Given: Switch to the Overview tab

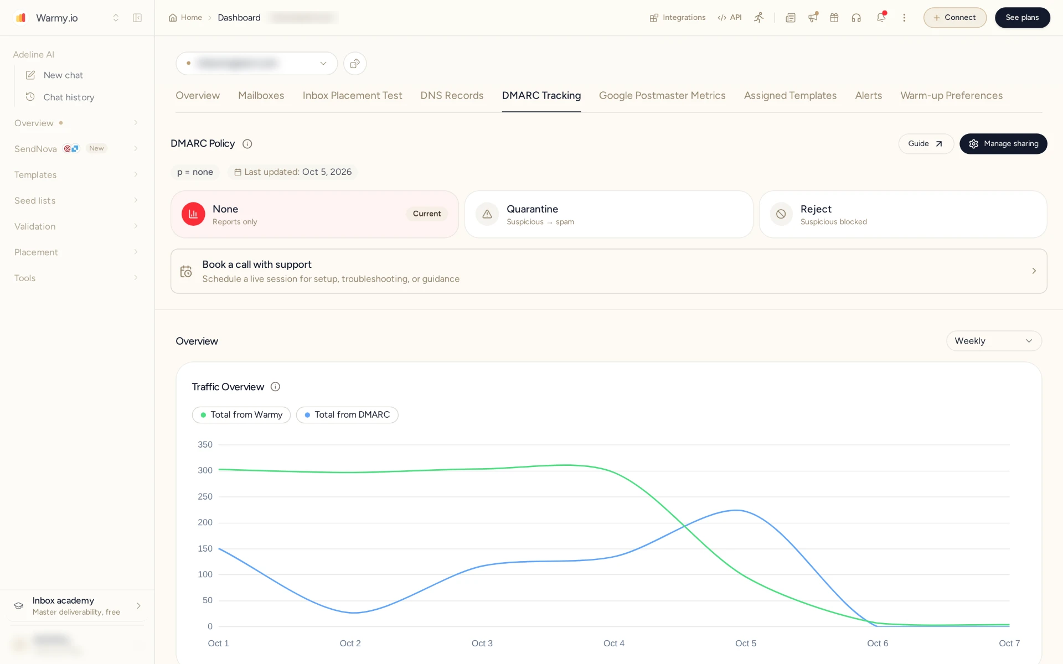Looking at the screenshot, I should [x=198, y=96].
